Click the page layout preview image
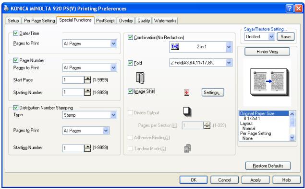The image size is (305, 189). (269, 82)
